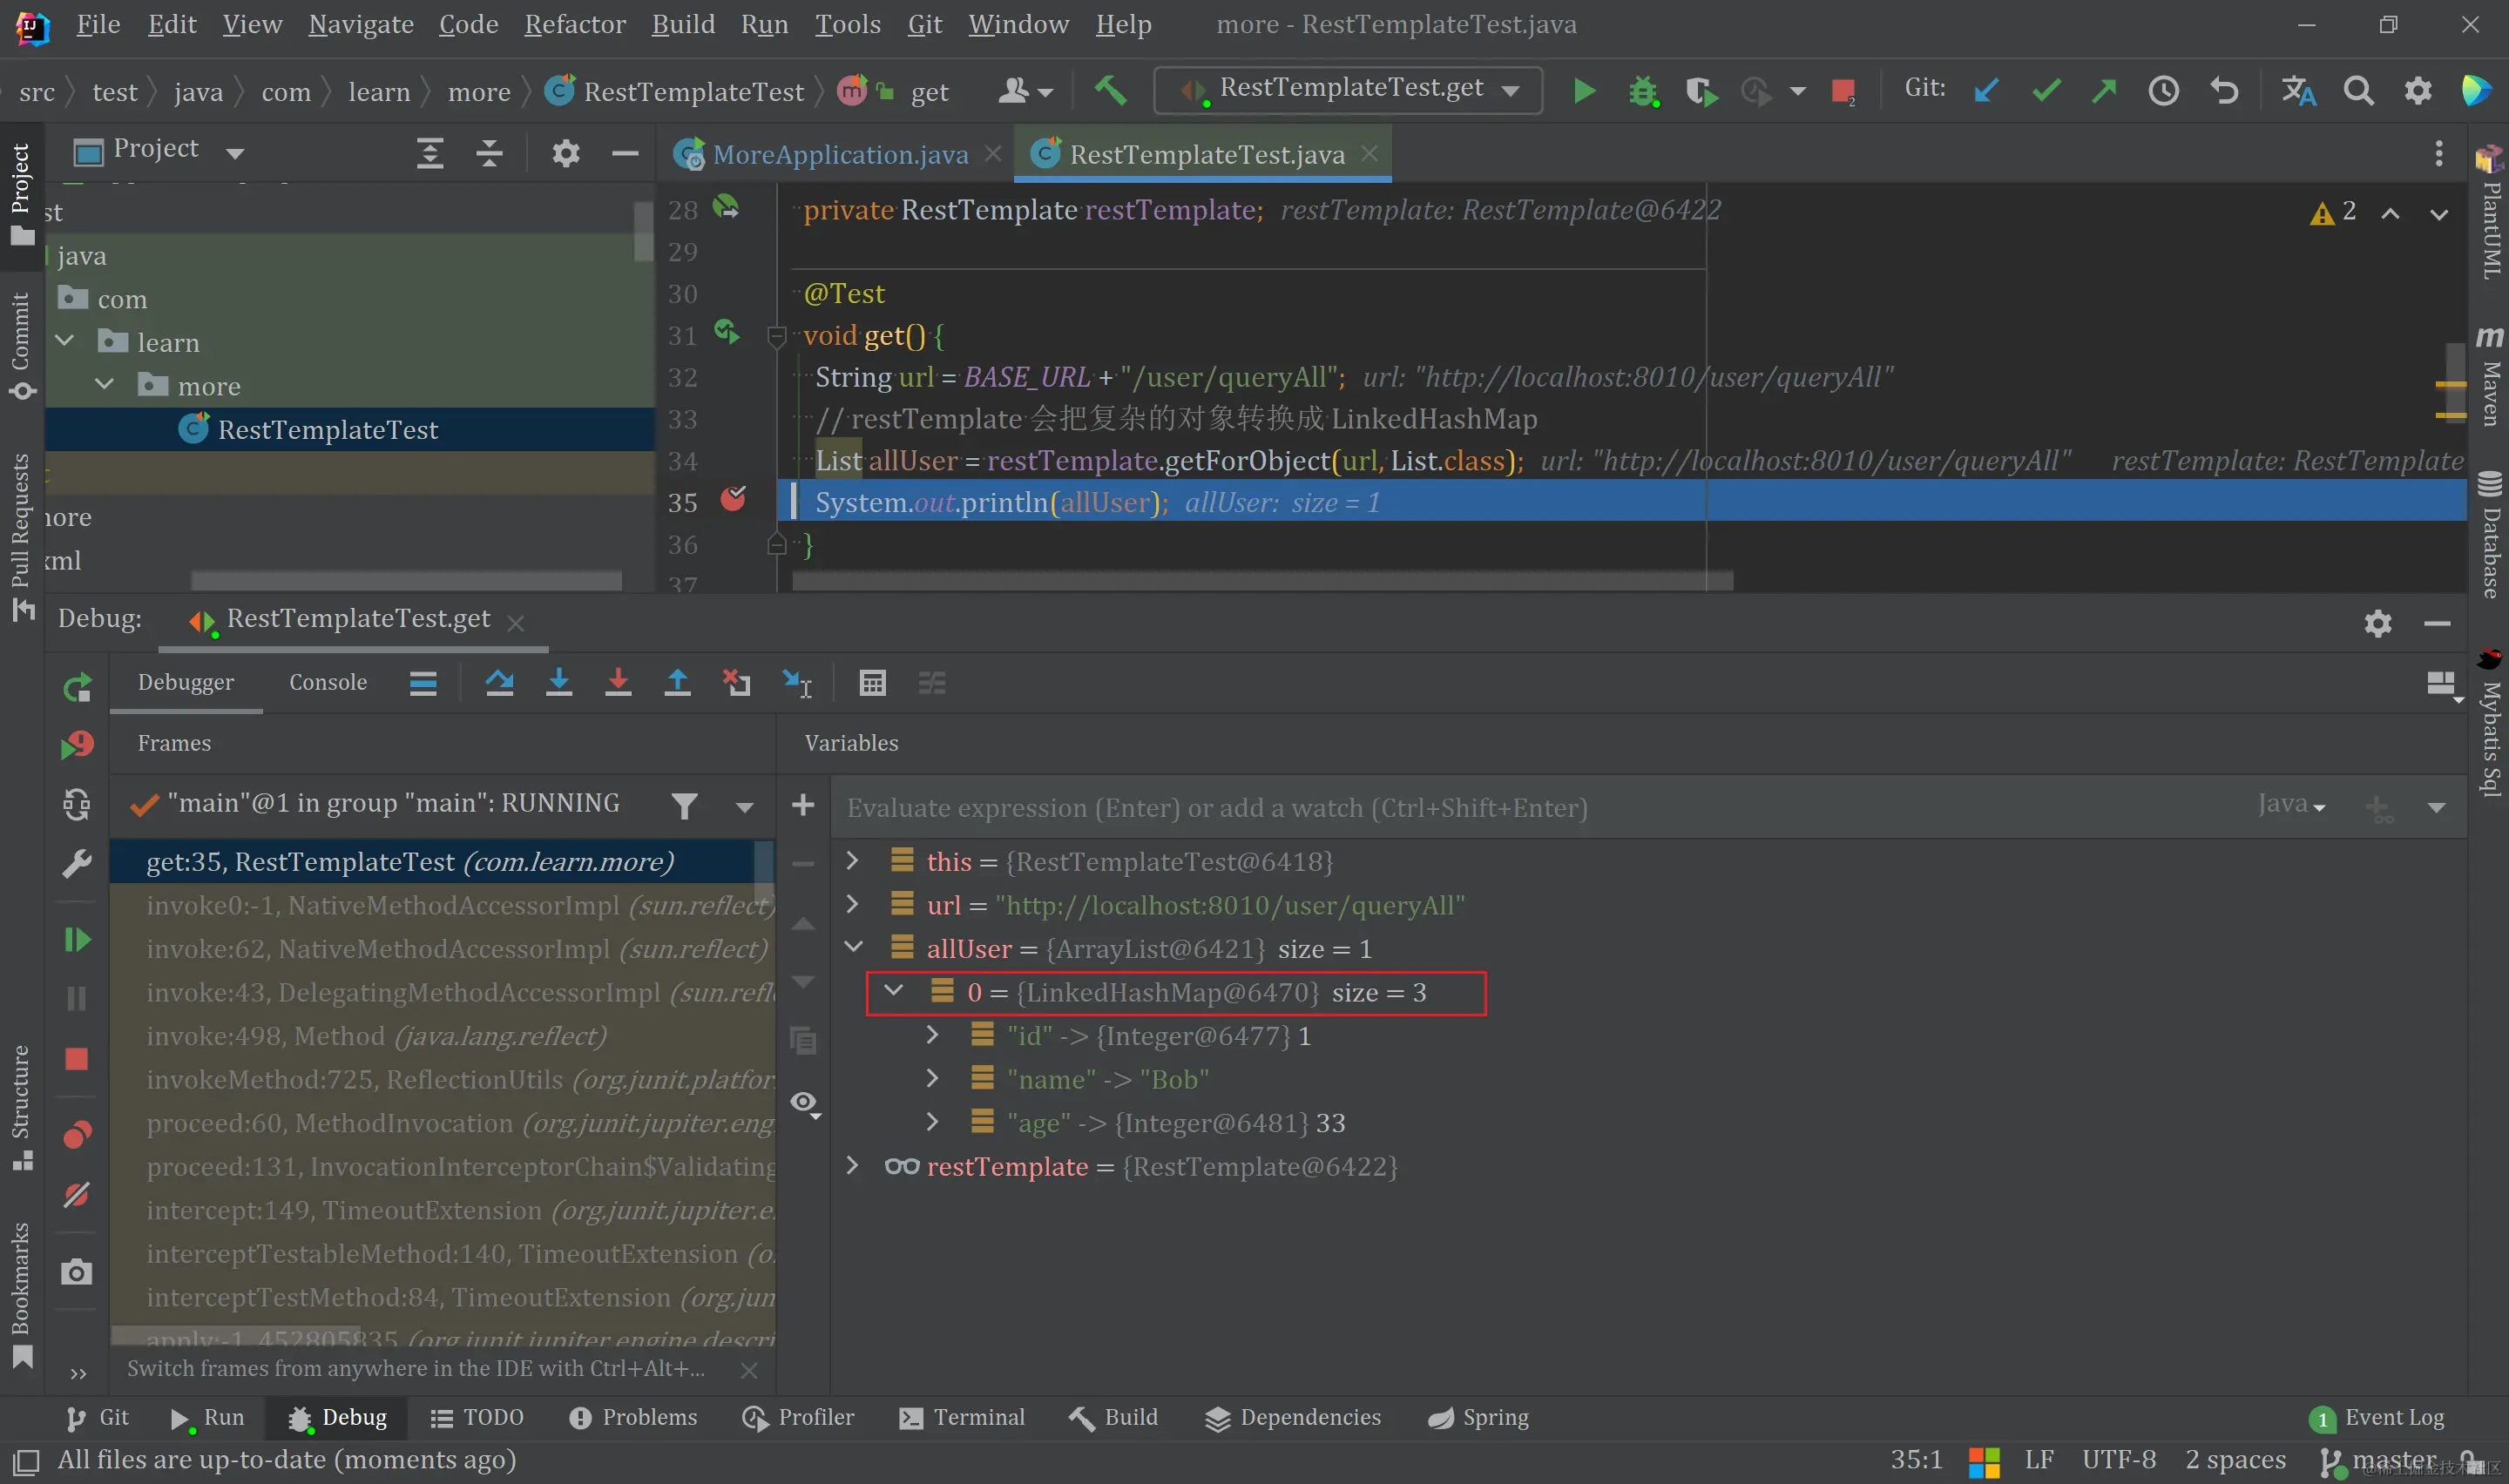Screen dimensions: 2509x1484
Task: Expand the 'this' variable node
Action: coord(852,860)
